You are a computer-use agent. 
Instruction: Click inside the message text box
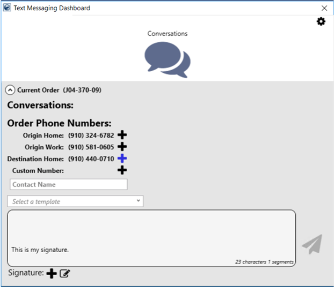(151, 230)
